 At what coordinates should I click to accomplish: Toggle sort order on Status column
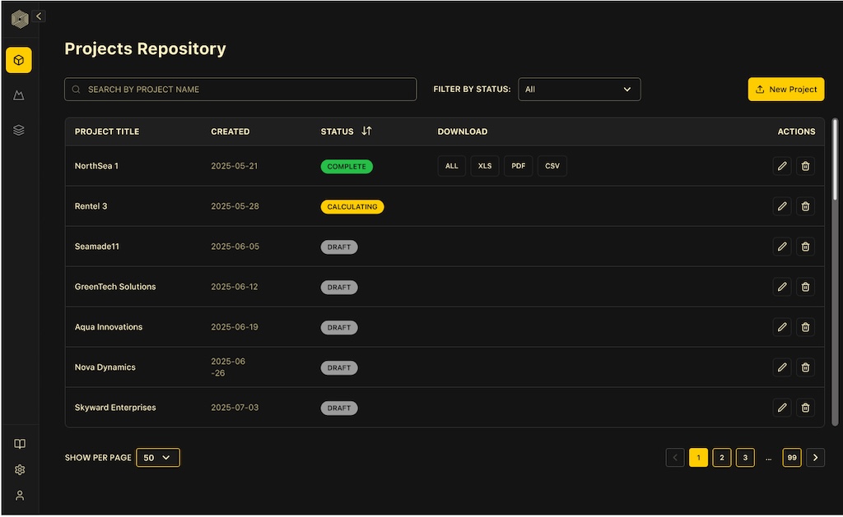[366, 131]
